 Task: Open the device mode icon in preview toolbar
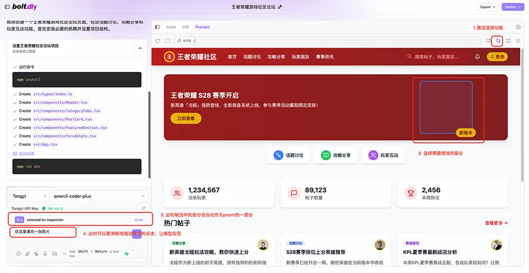(488, 41)
